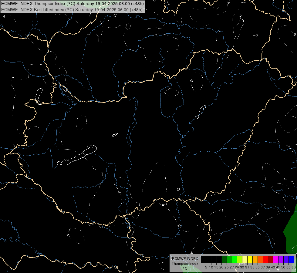Image resolution: width=297 pixels, height=273 pixels.
Task: Select the pale yellow 30–31 legend swatch
Action: [245, 259]
